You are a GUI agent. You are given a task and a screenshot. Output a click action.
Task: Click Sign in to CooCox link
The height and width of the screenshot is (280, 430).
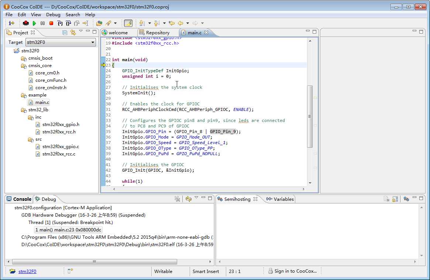coord(295,271)
